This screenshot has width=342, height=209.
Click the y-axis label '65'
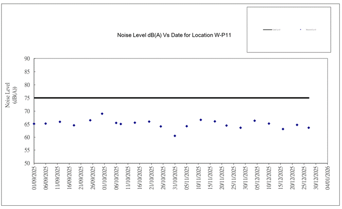point(27,124)
